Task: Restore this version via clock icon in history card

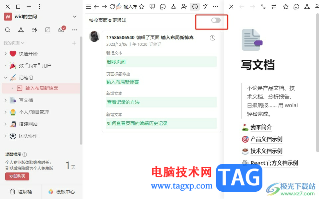Action: pyautogui.click(x=213, y=38)
